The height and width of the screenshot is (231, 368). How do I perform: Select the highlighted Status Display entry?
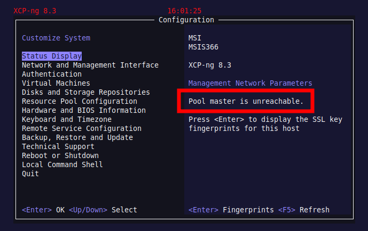(52, 56)
